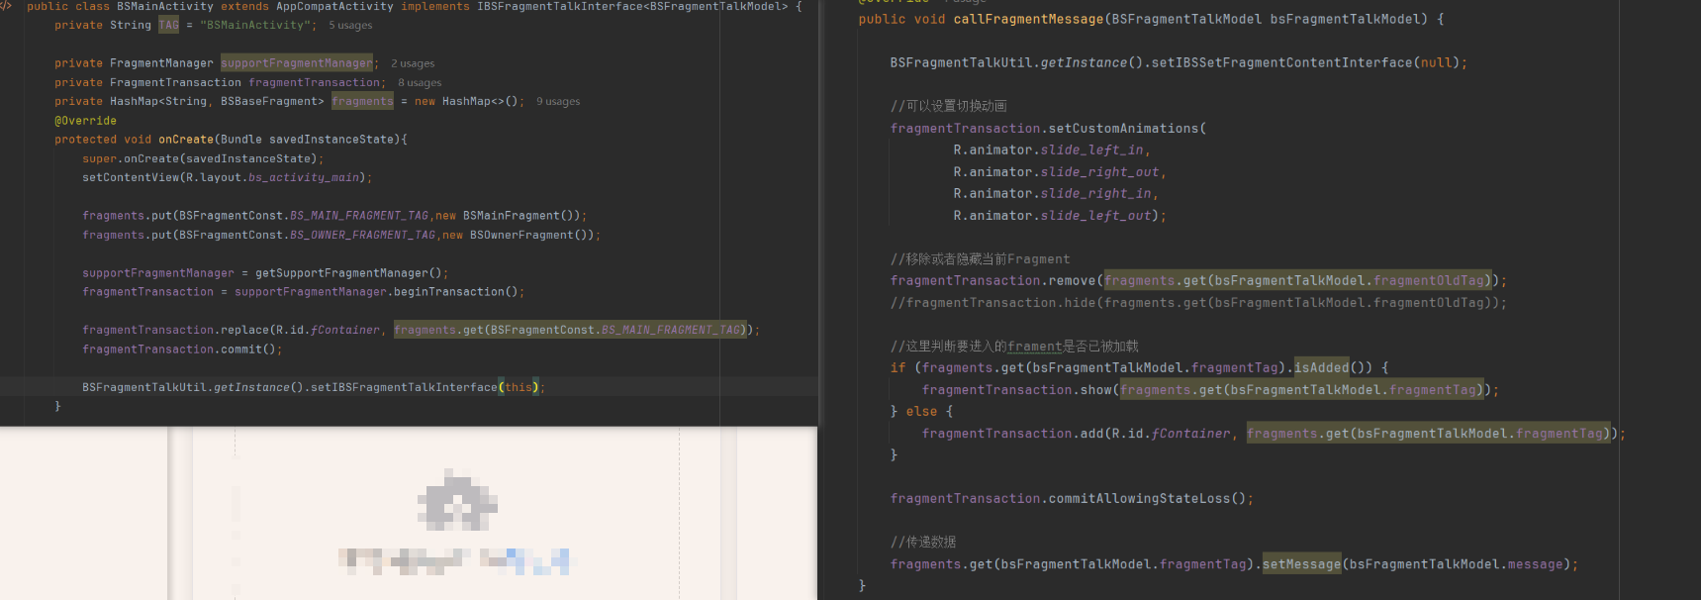Image resolution: width=1701 pixels, height=600 pixels.
Task: Open the '5 usages' hint beside TAG
Action: (x=350, y=26)
